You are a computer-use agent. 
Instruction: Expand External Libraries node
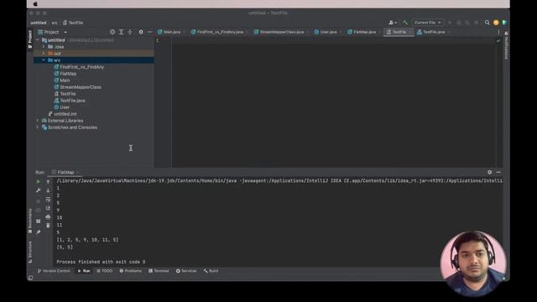38,121
